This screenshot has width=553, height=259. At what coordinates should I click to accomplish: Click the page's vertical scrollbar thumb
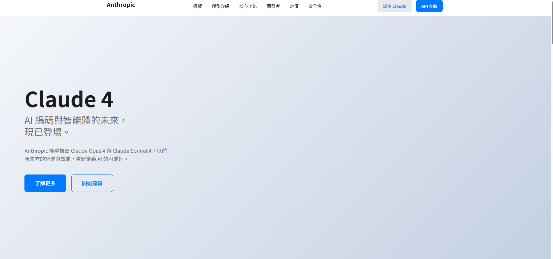click(x=552, y=23)
